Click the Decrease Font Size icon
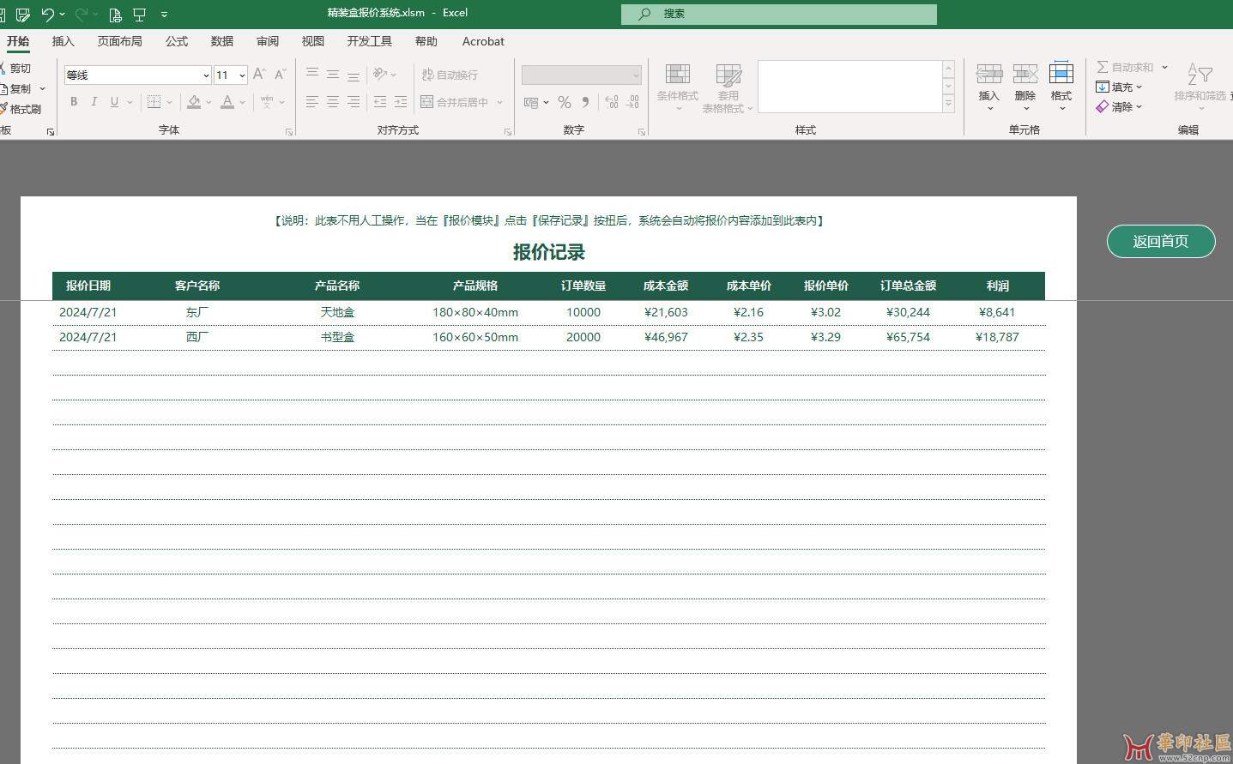 (x=281, y=75)
